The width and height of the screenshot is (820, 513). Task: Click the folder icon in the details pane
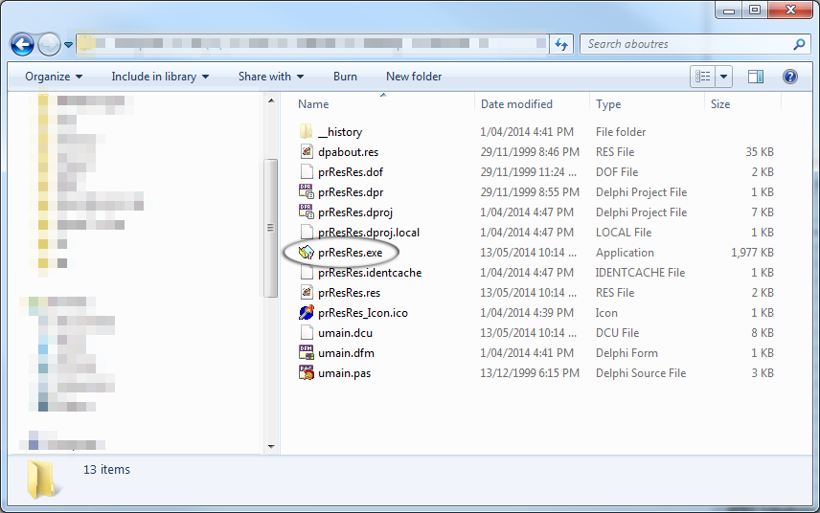coord(43,479)
